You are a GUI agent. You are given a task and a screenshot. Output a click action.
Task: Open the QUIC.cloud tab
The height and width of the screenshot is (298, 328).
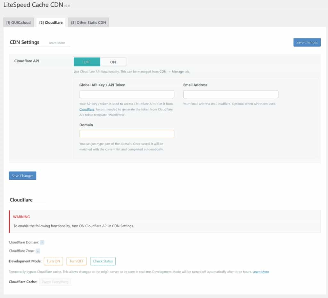[x=18, y=22]
